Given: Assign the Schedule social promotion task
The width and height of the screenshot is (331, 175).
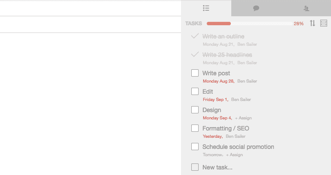Looking at the screenshot, I should [x=234, y=155].
